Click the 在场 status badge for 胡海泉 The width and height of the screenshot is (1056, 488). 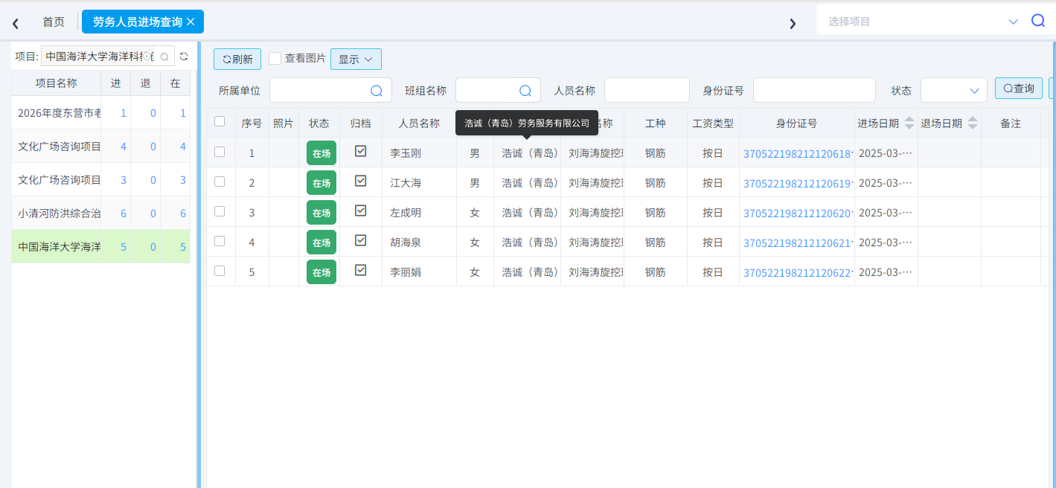pos(321,243)
